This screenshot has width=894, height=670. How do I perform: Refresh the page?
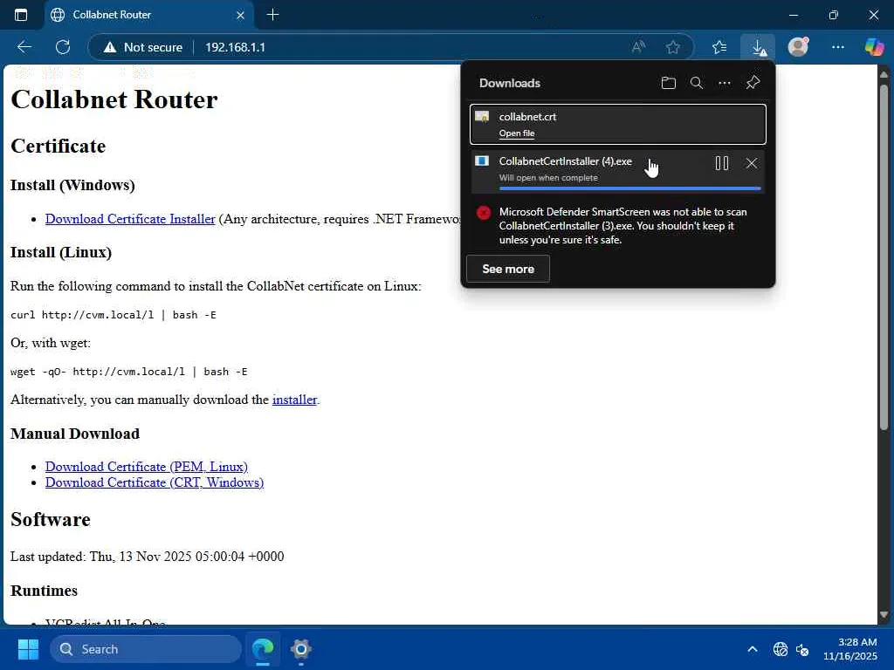(63, 47)
